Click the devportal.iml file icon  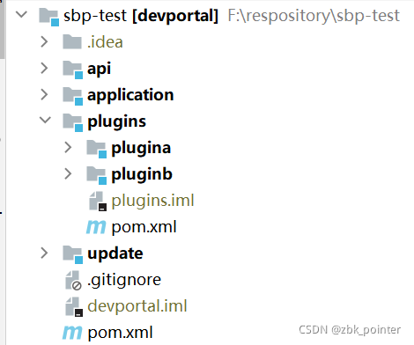[x=74, y=307]
